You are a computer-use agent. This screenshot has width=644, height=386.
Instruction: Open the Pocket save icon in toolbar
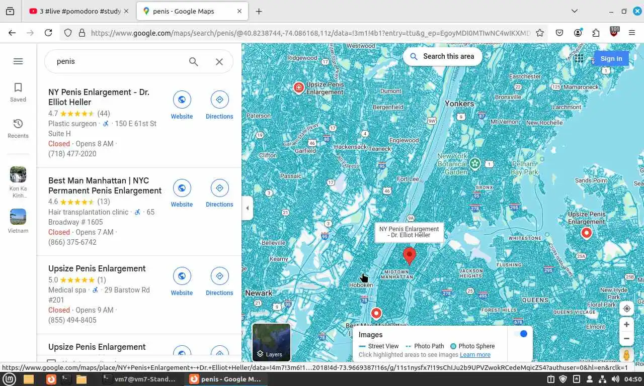point(559,33)
